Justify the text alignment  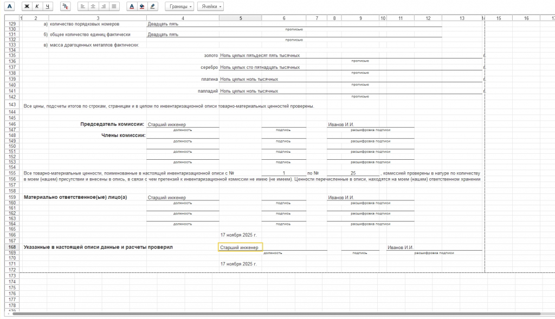pyautogui.click(x=114, y=6)
